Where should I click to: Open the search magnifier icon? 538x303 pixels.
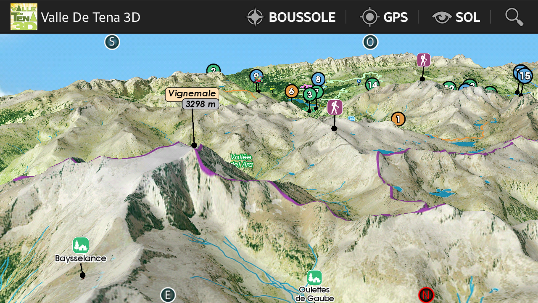pyautogui.click(x=514, y=17)
